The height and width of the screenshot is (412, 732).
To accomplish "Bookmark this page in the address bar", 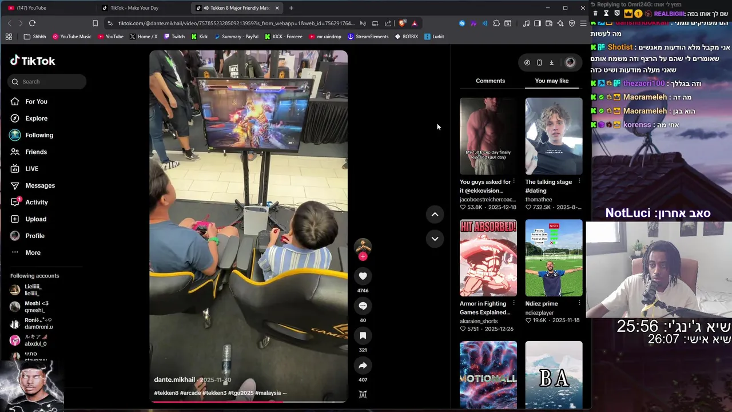I will [x=95, y=23].
